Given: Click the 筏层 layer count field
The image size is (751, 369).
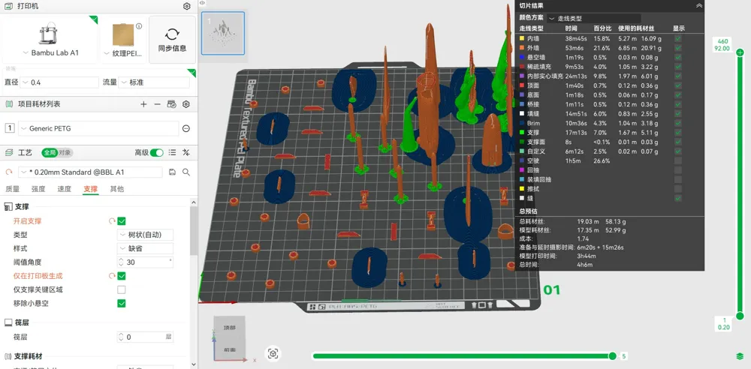Looking at the screenshot, I should pyautogui.click(x=145, y=337).
